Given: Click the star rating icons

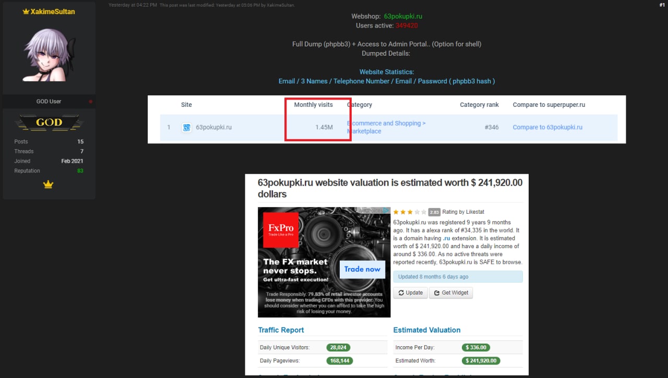Looking at the screenshot, I should pyautogui.click(x=410, y=212).
